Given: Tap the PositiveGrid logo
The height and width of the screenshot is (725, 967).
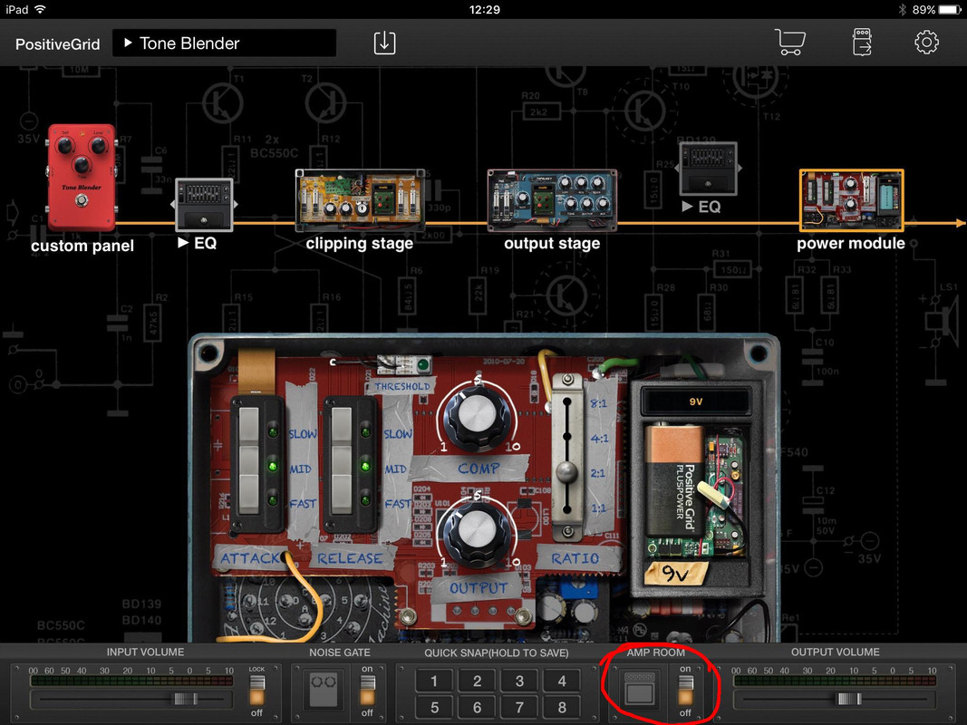Looking at the screenshot, I should tap(57, 44).
